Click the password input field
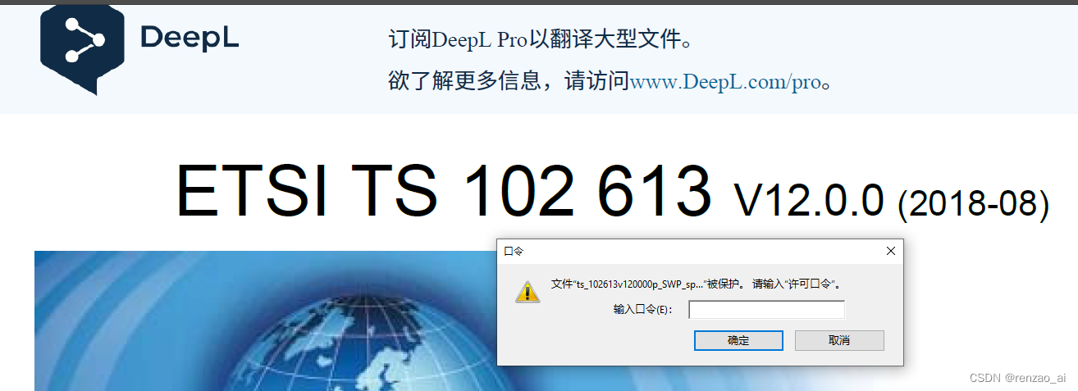1078x391 pixels. pyautogui.click(x=766, y=310)
